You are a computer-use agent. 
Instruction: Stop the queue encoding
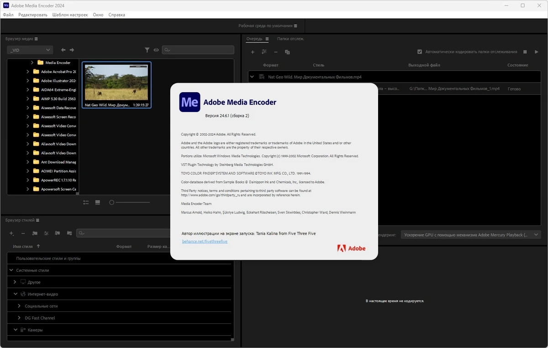pos(525,52)
